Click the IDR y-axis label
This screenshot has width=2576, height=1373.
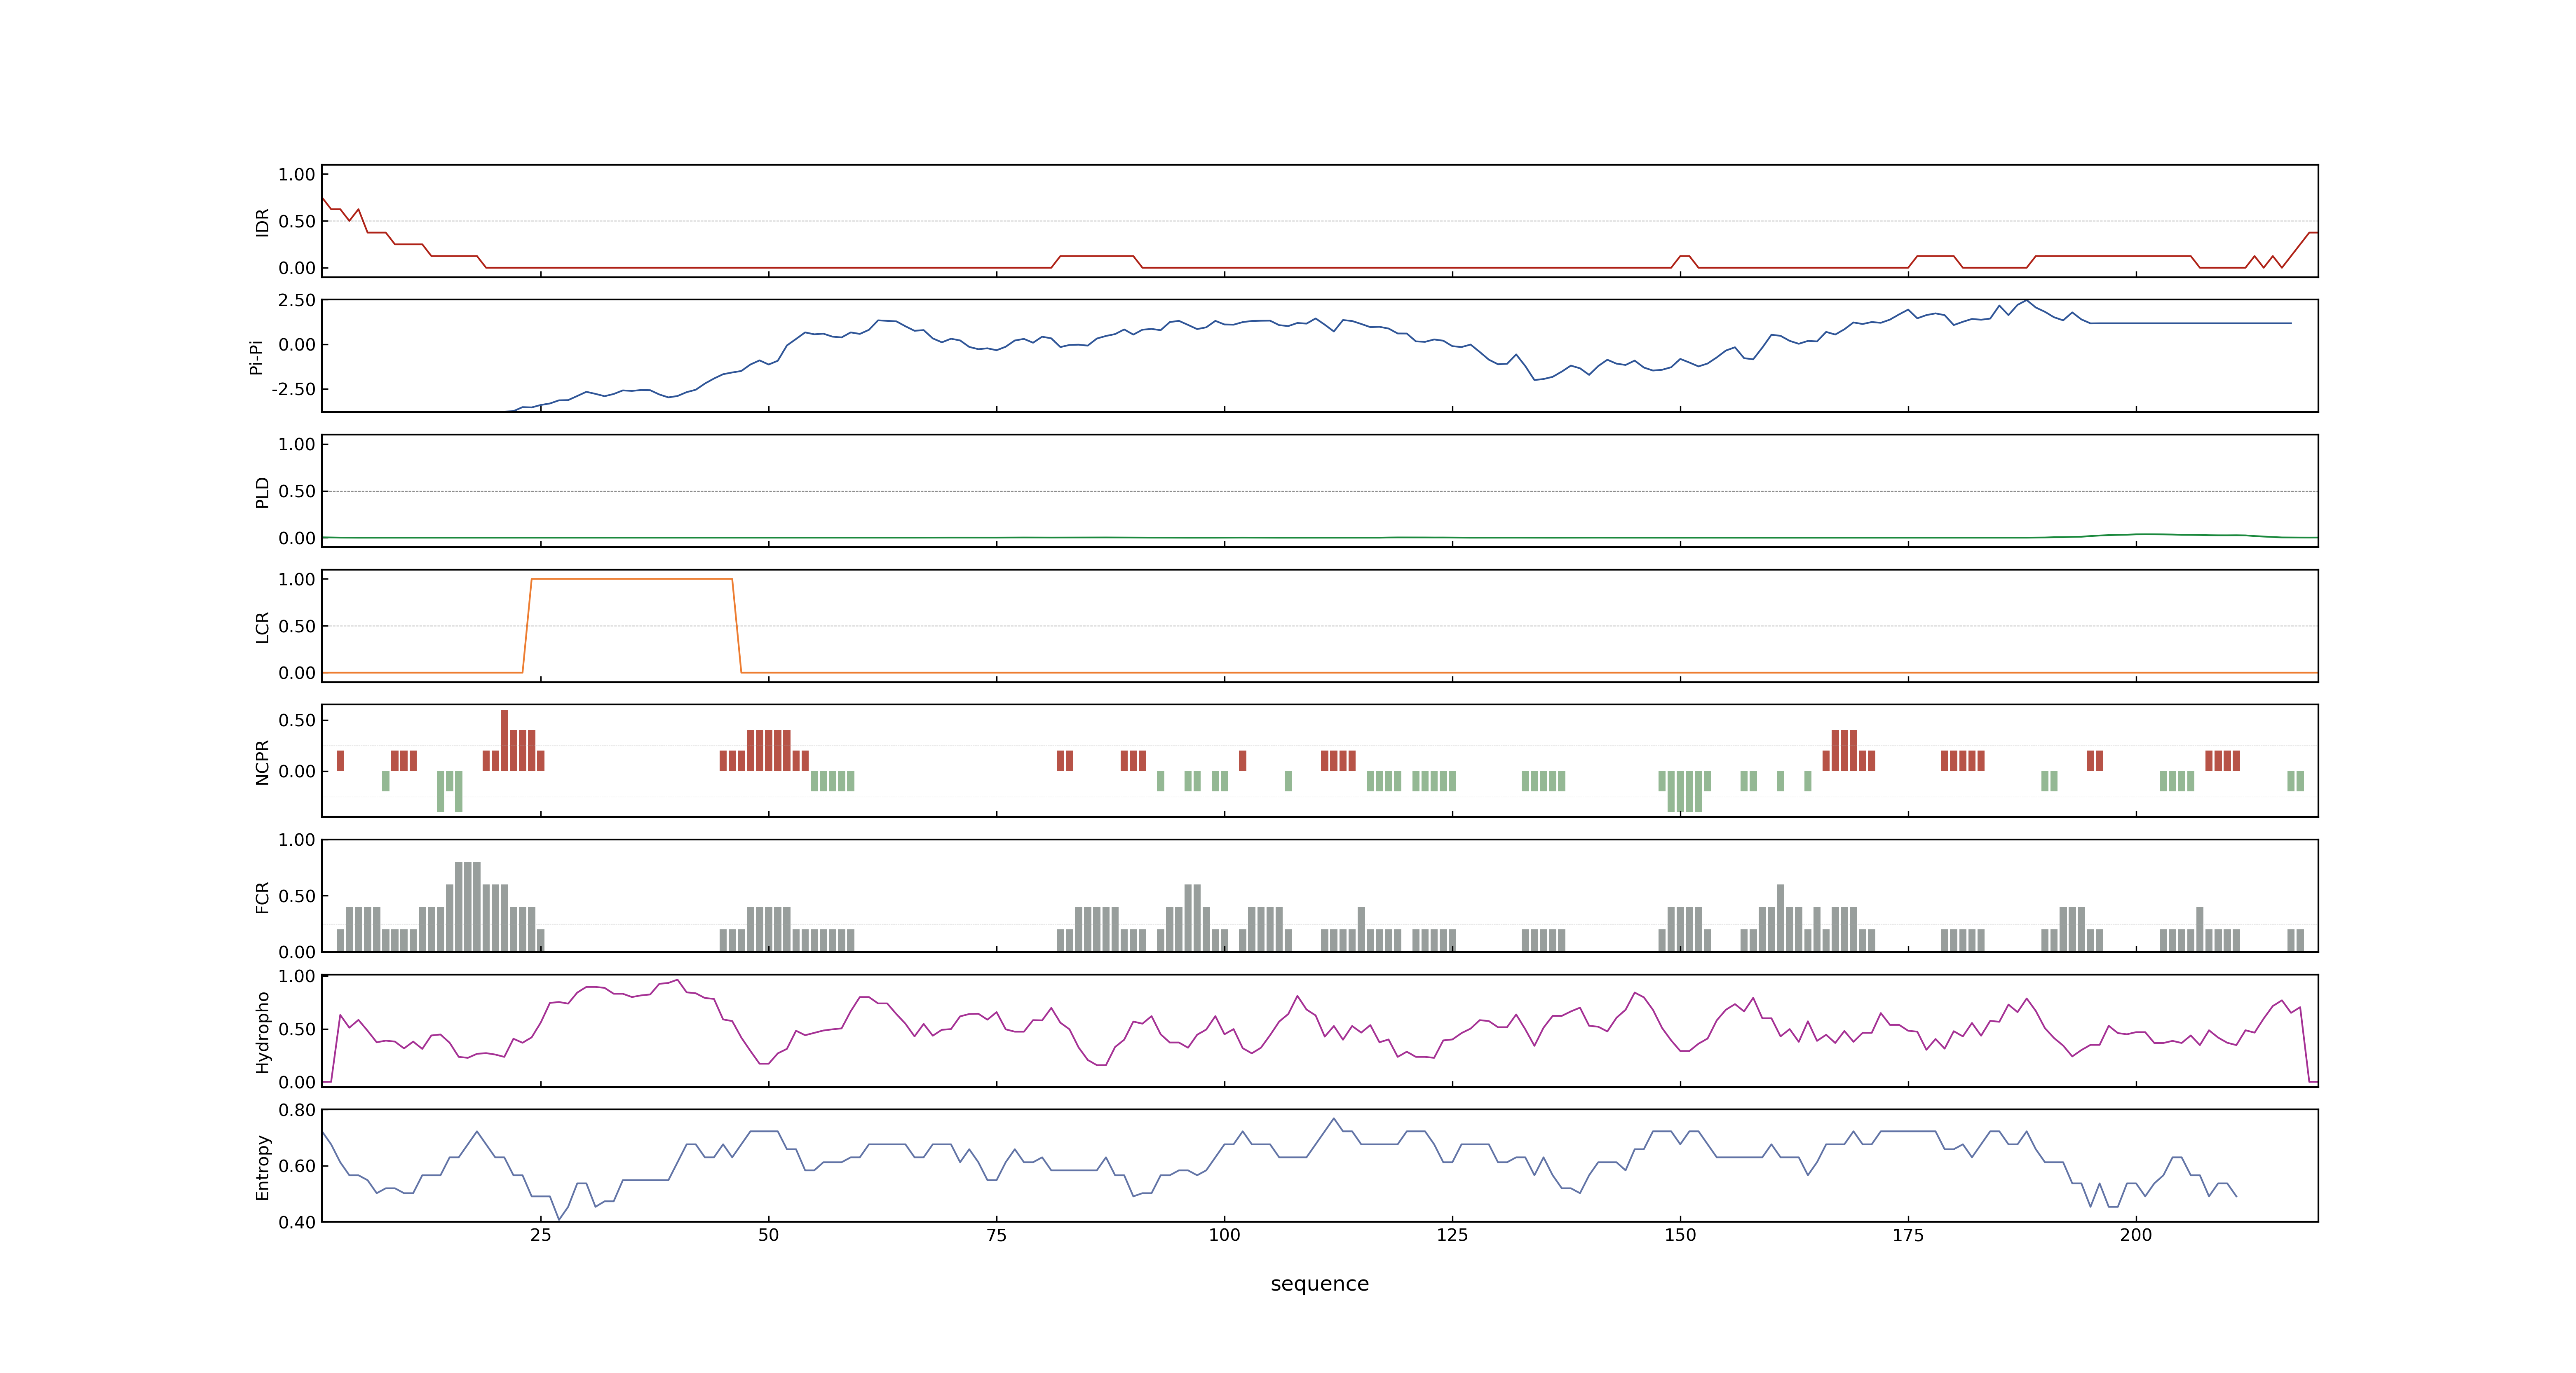point(262,222)
